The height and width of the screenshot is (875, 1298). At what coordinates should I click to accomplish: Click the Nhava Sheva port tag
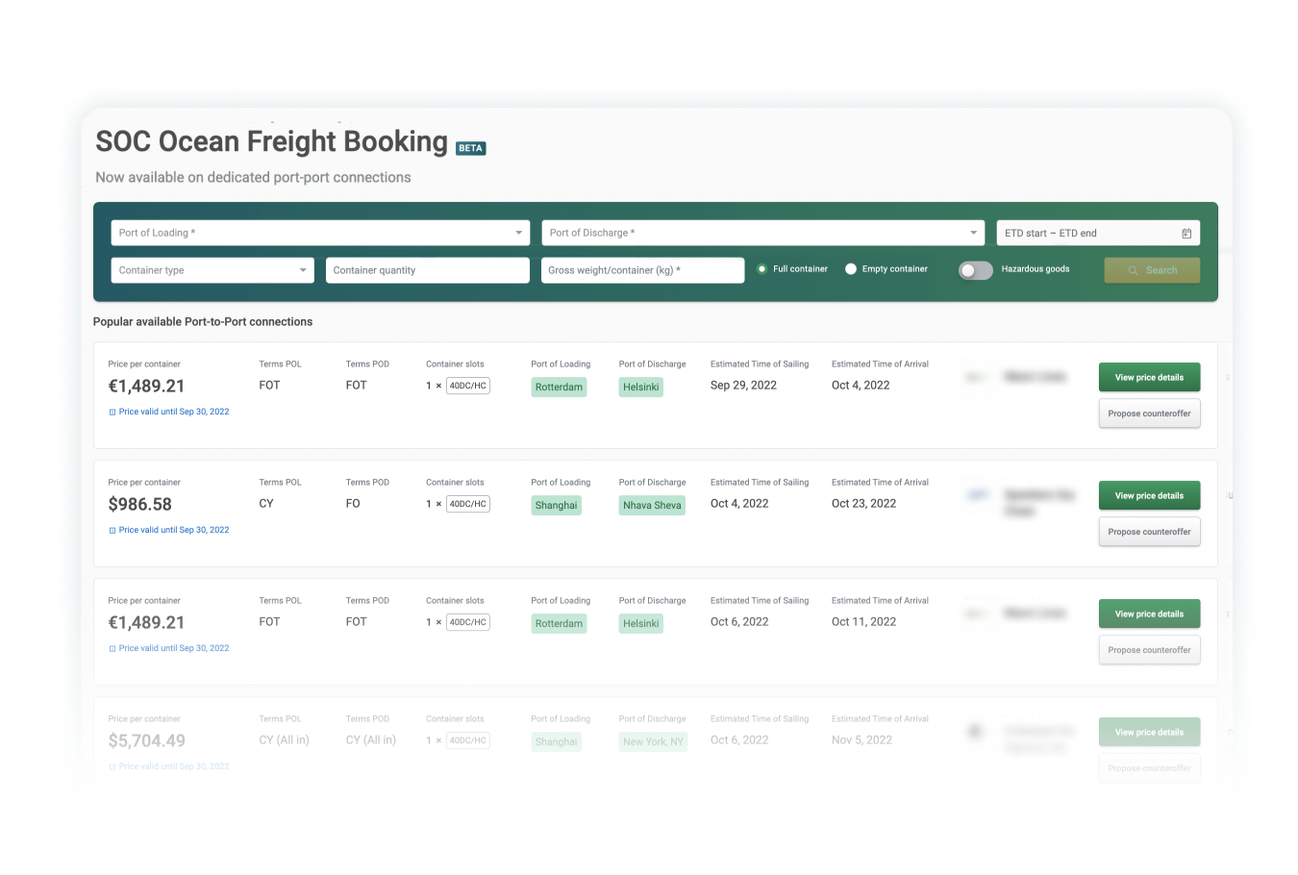tap(652, 505)
